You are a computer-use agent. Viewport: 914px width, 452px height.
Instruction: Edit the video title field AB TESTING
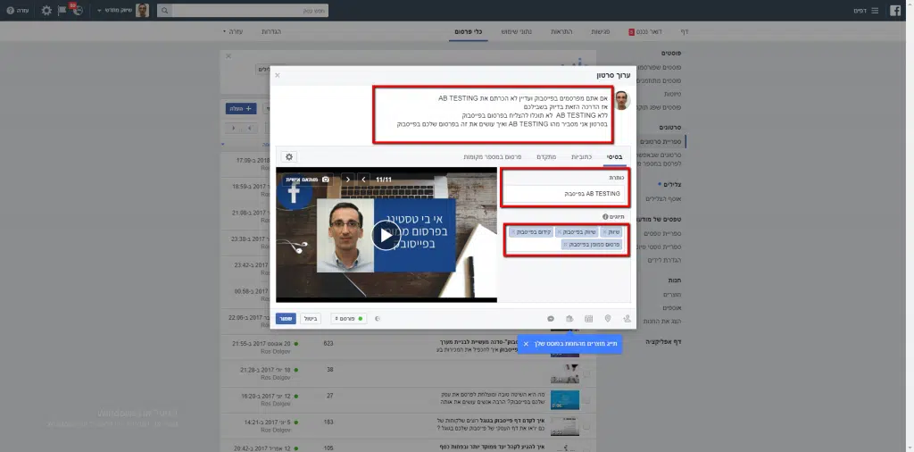[x=564, y=194]
